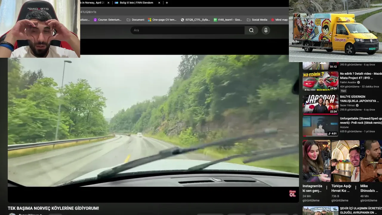Open the LUXEMBOURG video thumbnail
The width and height of the screenshot is (382, 215).
[321, 211]
